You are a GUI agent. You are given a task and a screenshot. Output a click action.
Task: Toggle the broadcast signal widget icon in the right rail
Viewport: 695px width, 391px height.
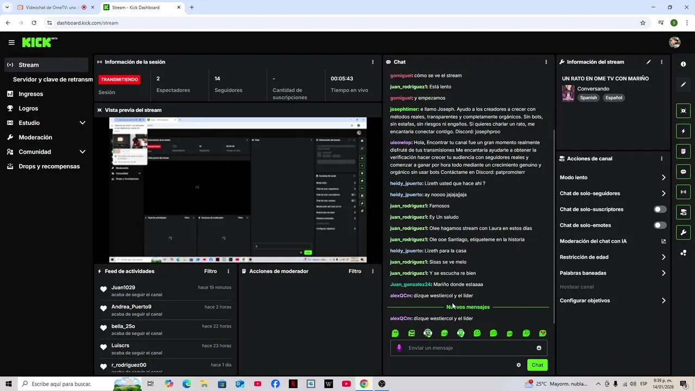(x=683, y=192)
